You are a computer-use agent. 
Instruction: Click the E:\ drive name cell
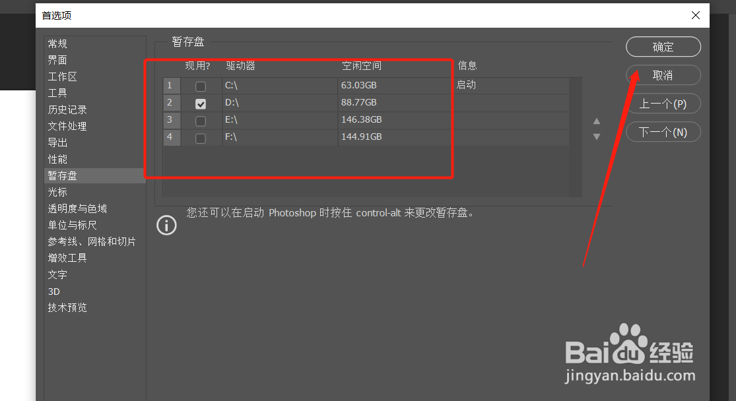280,120
